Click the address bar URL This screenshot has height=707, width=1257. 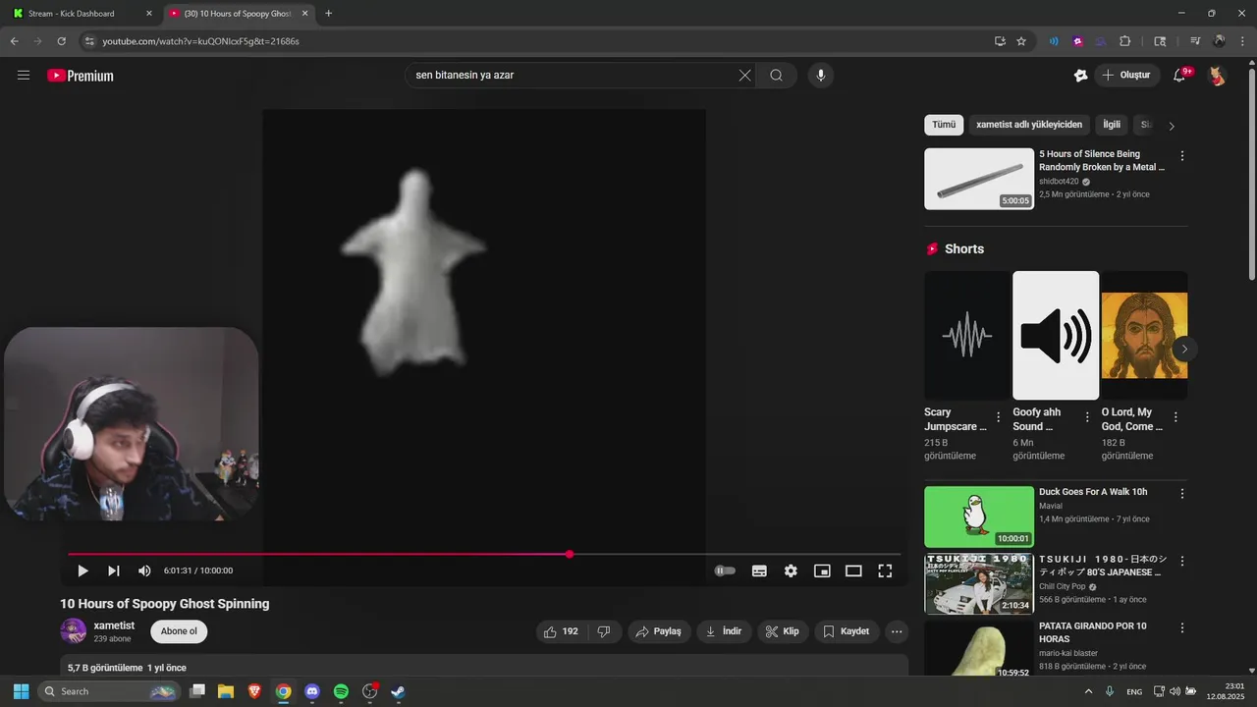[201, 41]
